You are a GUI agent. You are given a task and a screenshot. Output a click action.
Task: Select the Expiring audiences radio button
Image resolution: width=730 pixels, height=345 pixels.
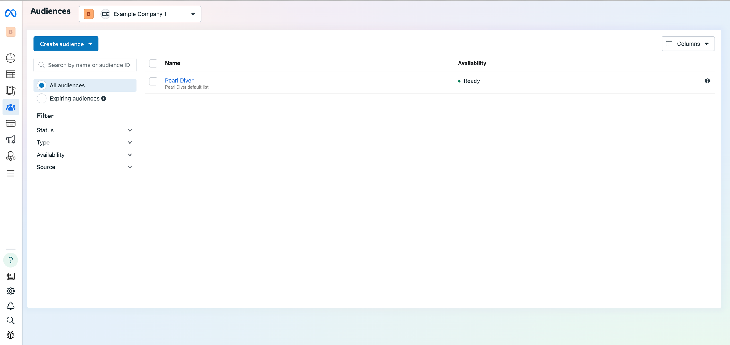[42, 98]
